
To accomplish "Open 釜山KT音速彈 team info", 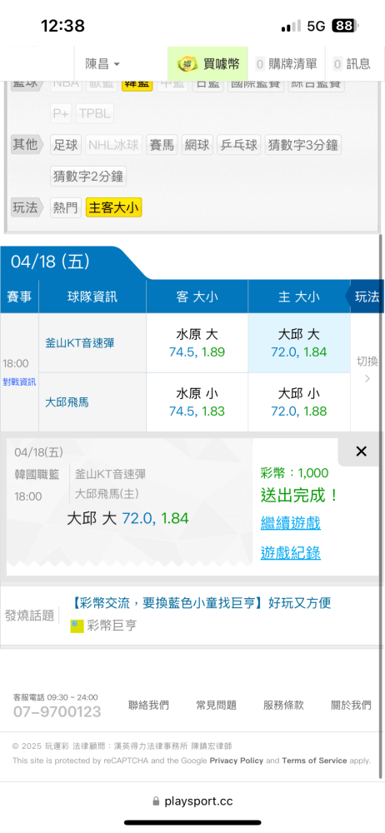I will (x=80, y=343).
